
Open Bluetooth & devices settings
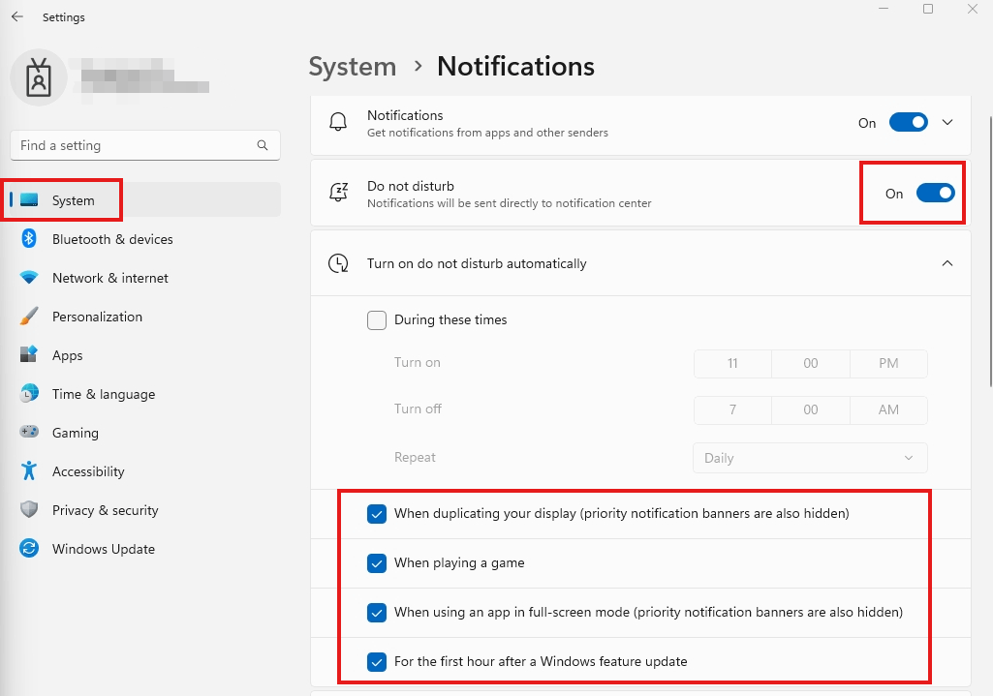(x=145, y=239)
